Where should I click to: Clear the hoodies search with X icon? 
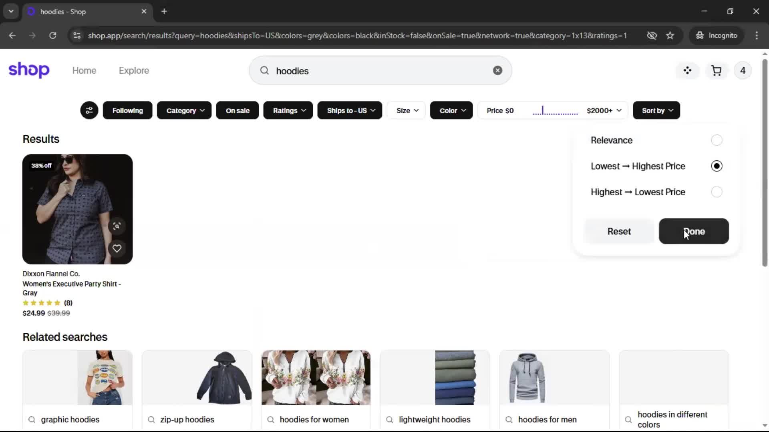[497, 70]
